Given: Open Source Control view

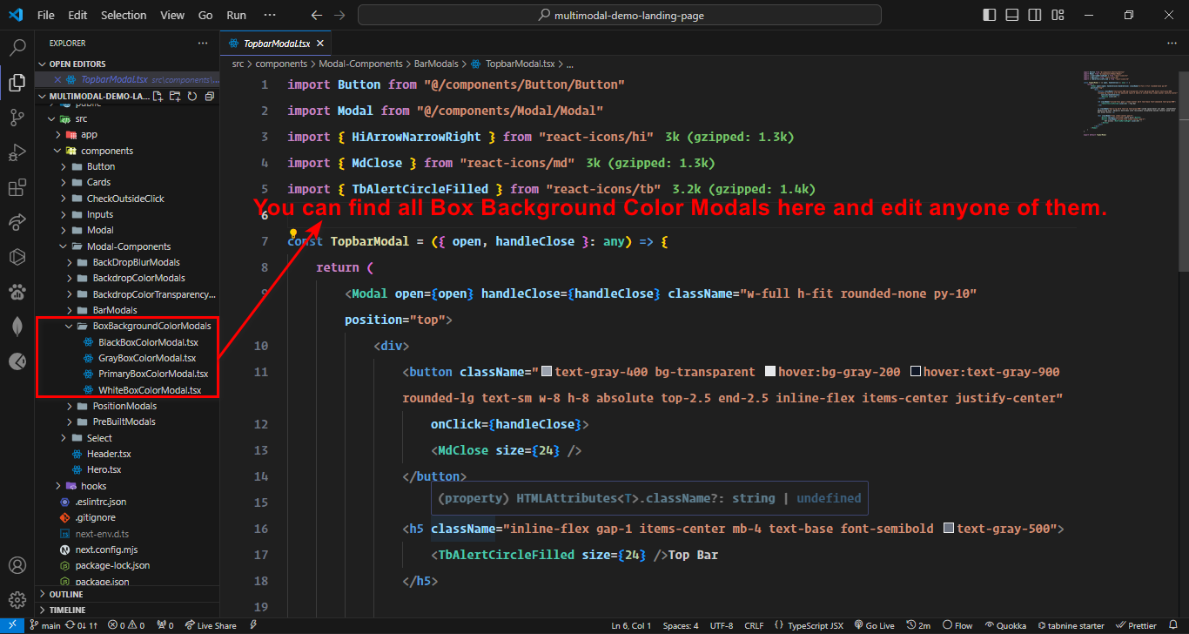Looking at the screenshot, I should click(x=17, y=118).
